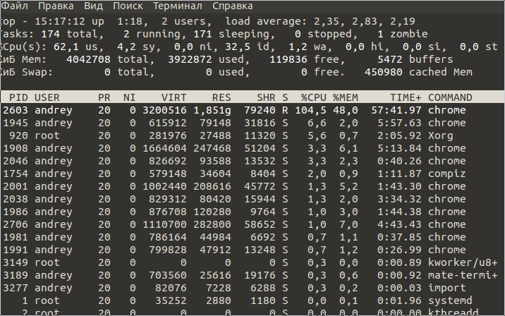Open the Терминал menu
This screenshot has height=316, width=505.
pyautogui.click(x=178, y=6)
